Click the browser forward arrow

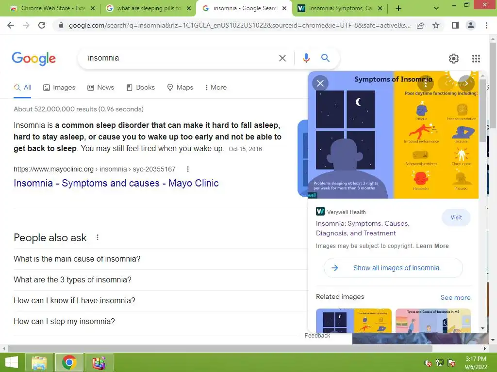click(x=26, y=25)
